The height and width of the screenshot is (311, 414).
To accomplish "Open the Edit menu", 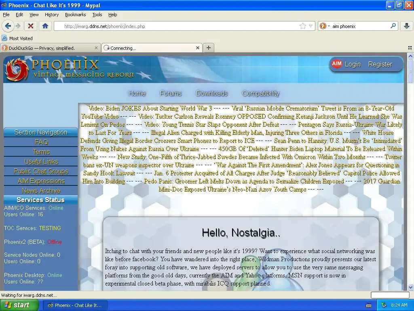I will pyautogui.click(x=19, y=15).
